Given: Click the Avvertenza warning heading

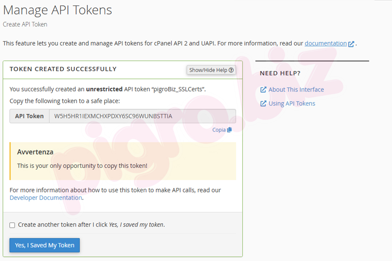Looking at the screenshot, I should 35,152.
